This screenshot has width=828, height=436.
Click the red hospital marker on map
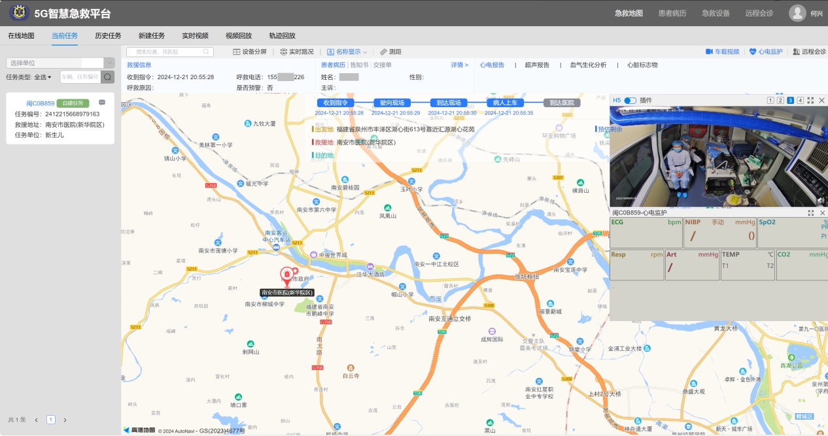click(x=286, y=277)
